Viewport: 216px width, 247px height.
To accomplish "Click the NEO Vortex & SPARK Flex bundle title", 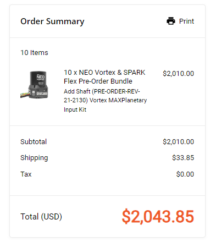I will [x=104, y=77].
